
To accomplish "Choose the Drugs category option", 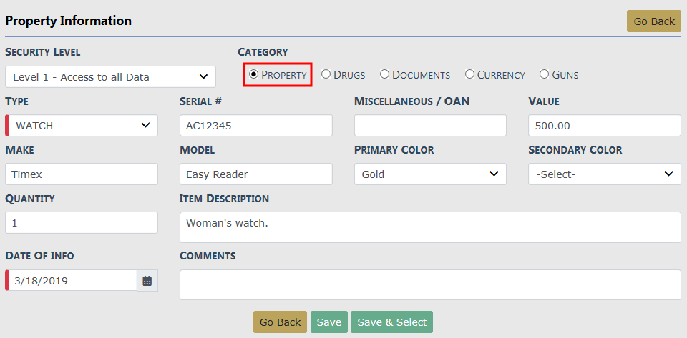I will tap(326, 74).
